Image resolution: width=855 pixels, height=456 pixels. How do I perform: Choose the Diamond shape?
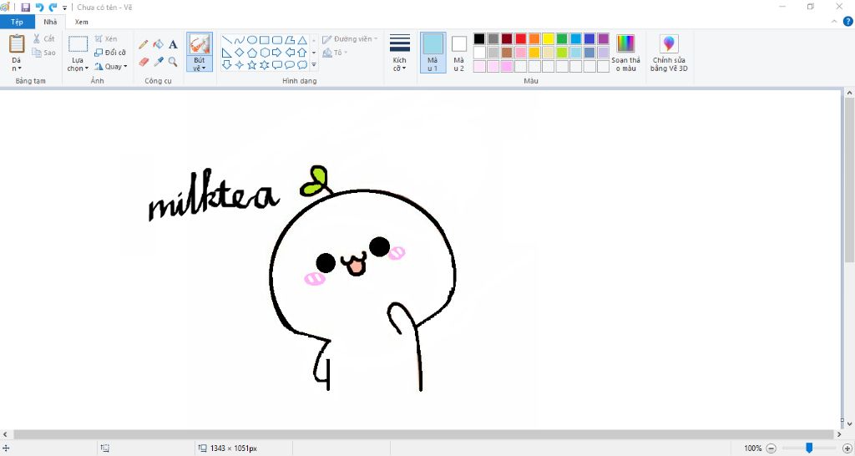tap(240, 53)
